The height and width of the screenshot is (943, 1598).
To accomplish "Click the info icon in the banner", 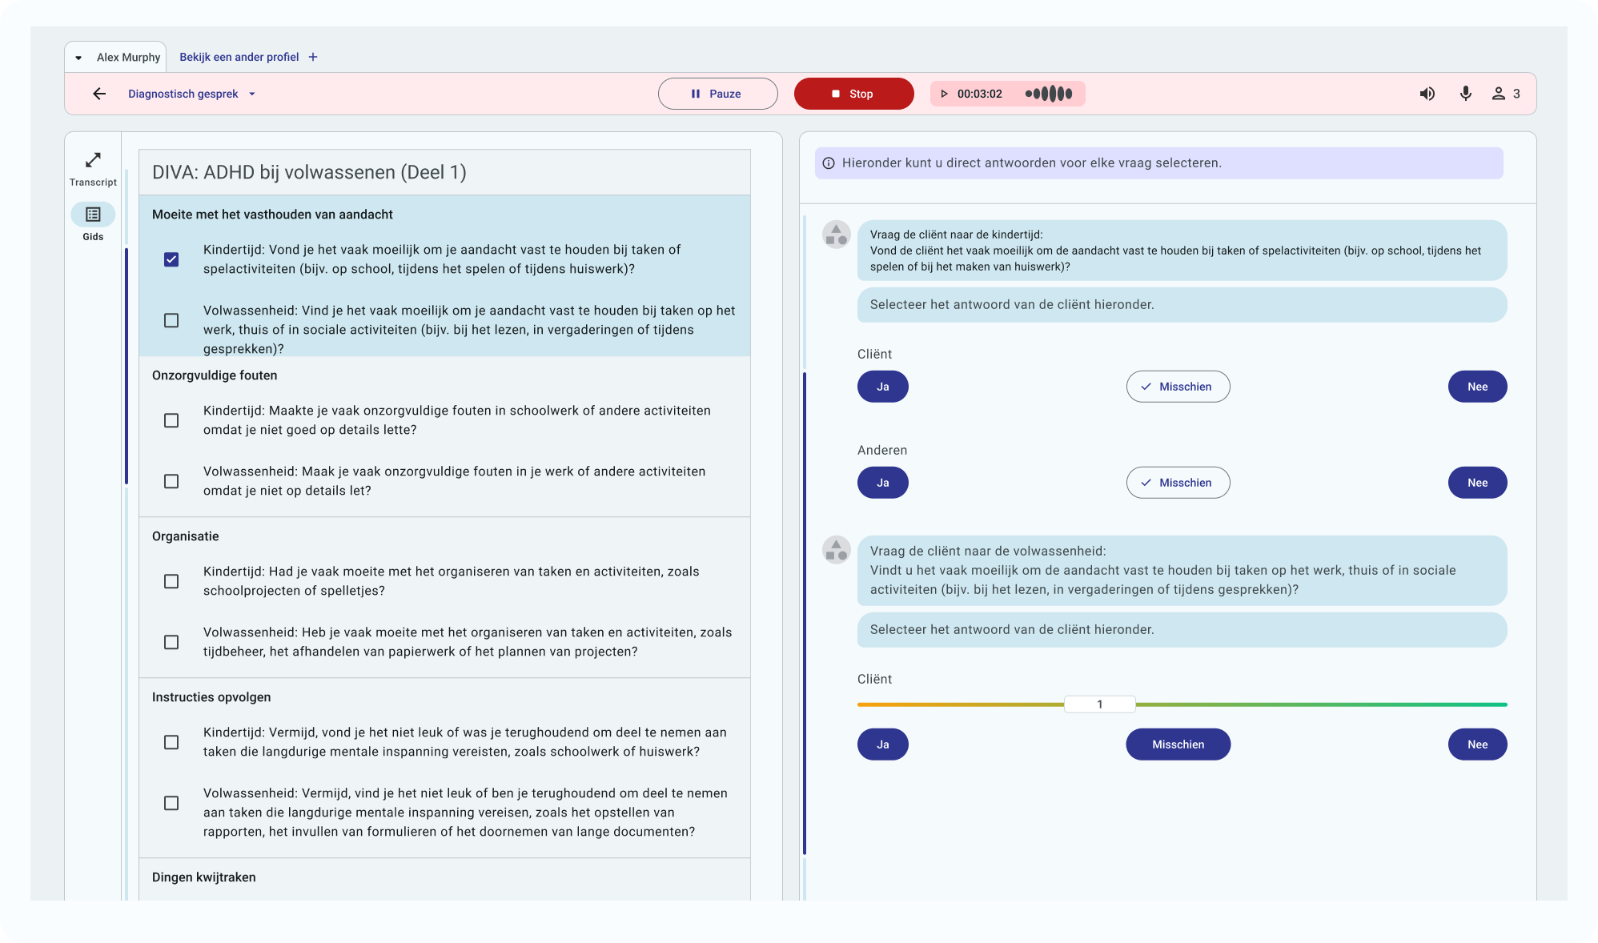I will click(x=829, y=163).
